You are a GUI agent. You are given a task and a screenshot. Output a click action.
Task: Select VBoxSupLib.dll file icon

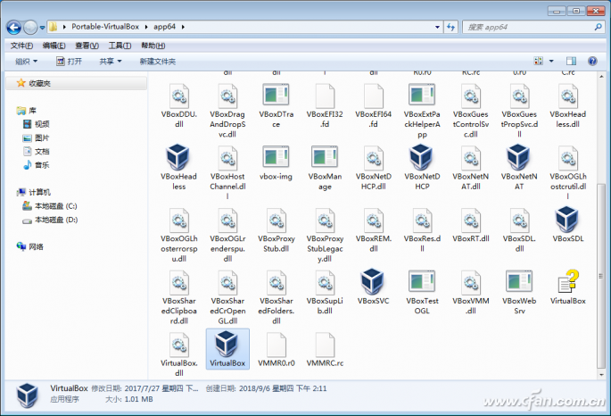325,283
